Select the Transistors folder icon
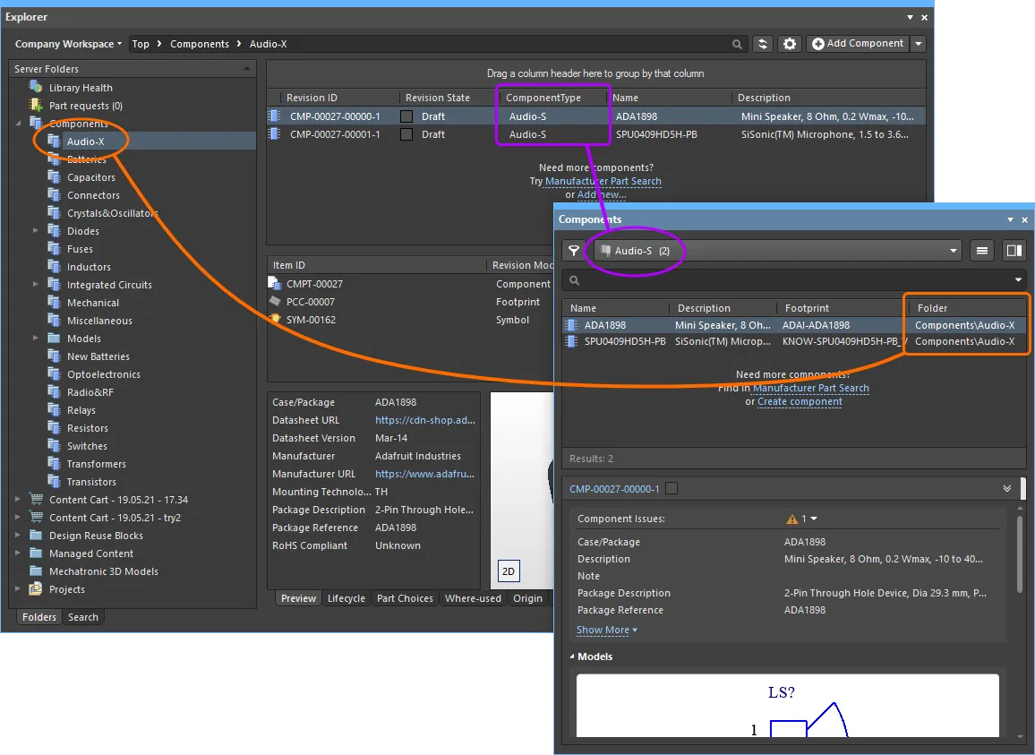1035x755 pixels. (x=54, y=481)
